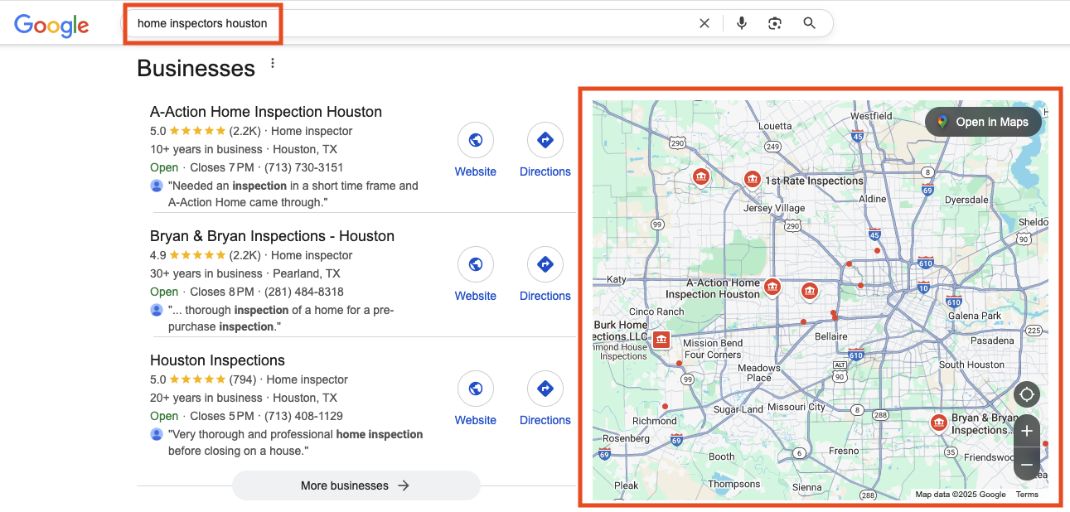Screen dimensions: 1070x512
Task: Click the Katy label on the map
Action: (x=617, y=279)
